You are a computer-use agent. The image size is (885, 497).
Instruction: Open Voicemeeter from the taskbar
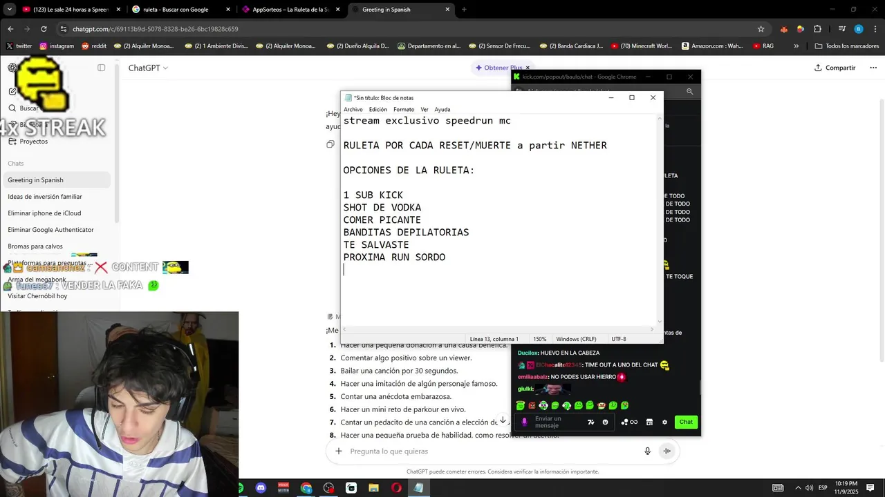283,488
